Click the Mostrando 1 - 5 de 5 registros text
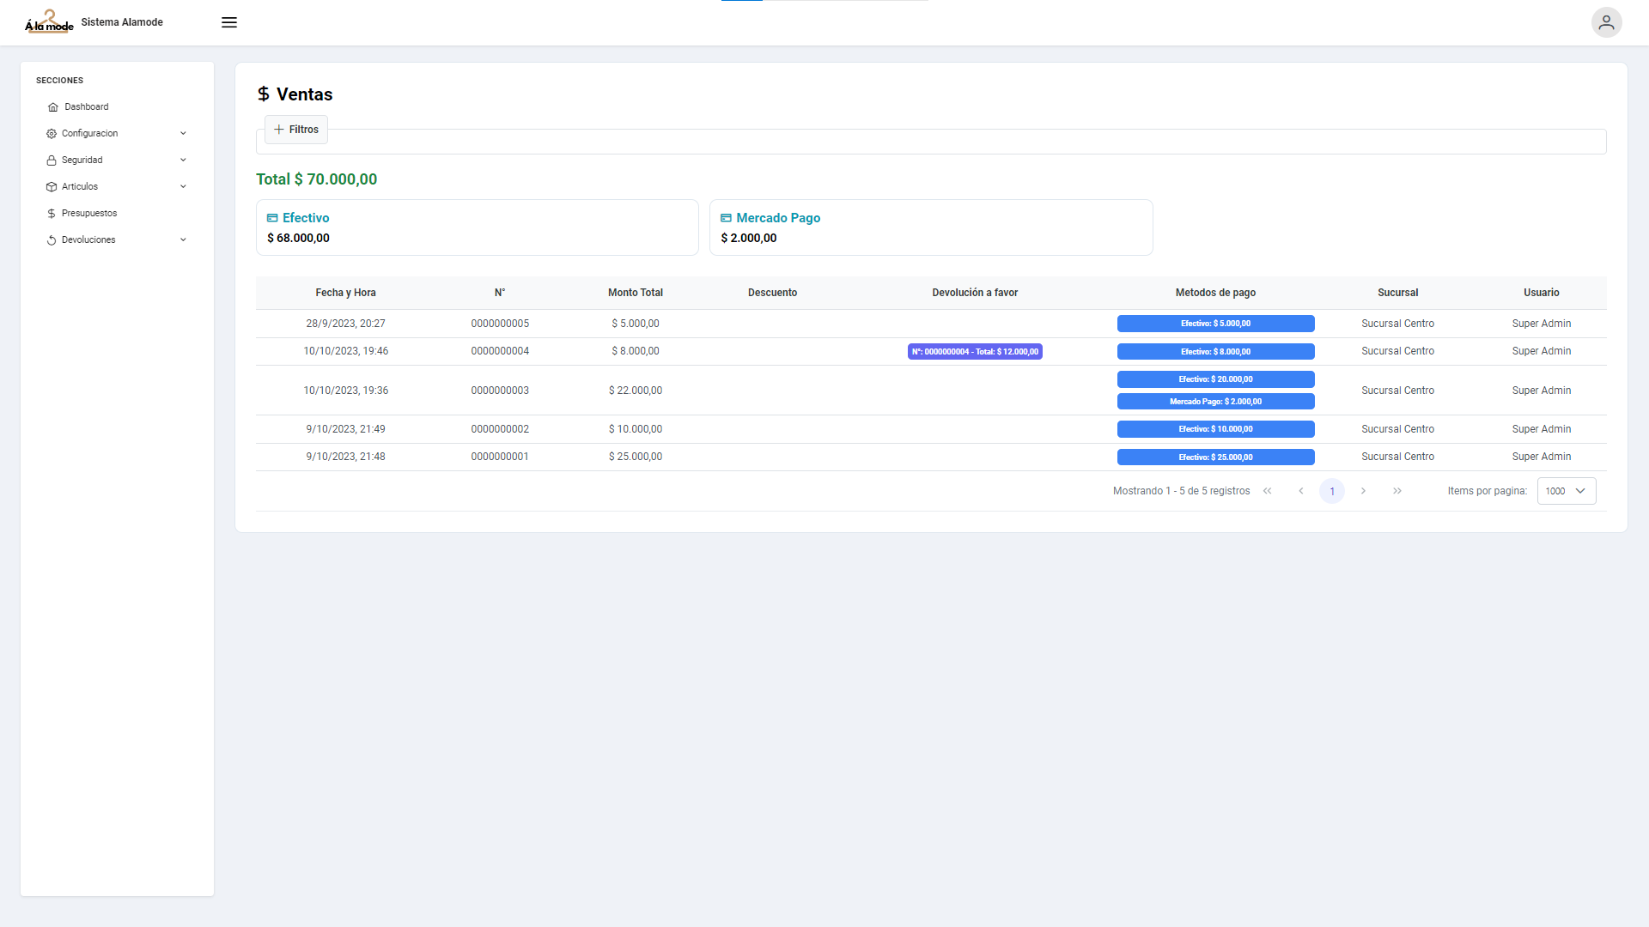This screenshot has height=927, width=1649. click(x=1181, y=491)
